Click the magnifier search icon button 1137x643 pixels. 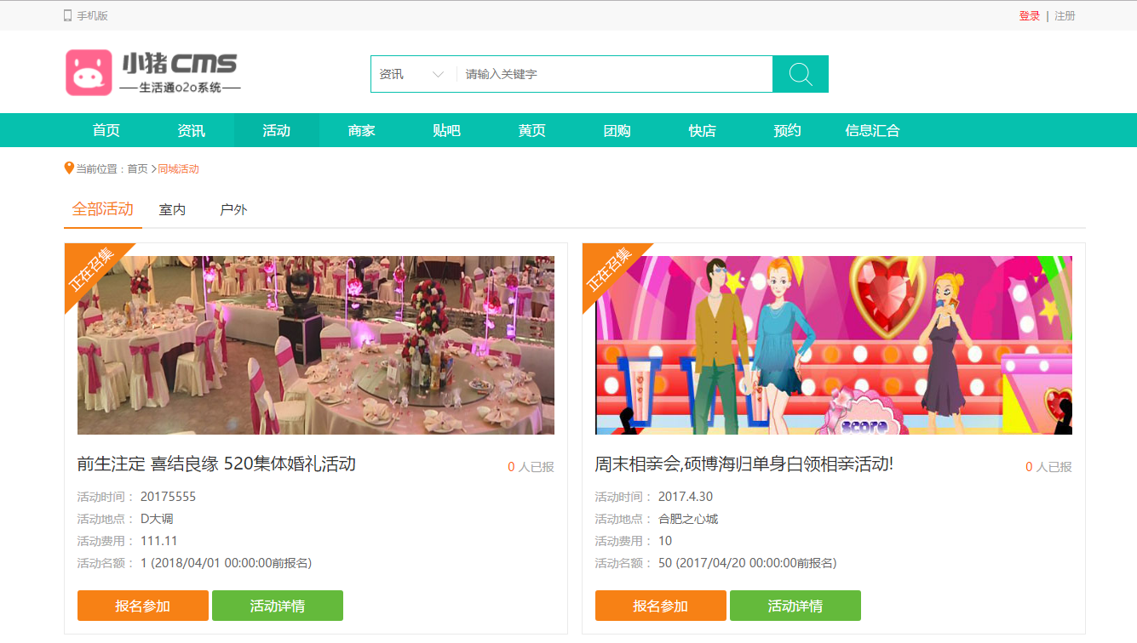800,74
